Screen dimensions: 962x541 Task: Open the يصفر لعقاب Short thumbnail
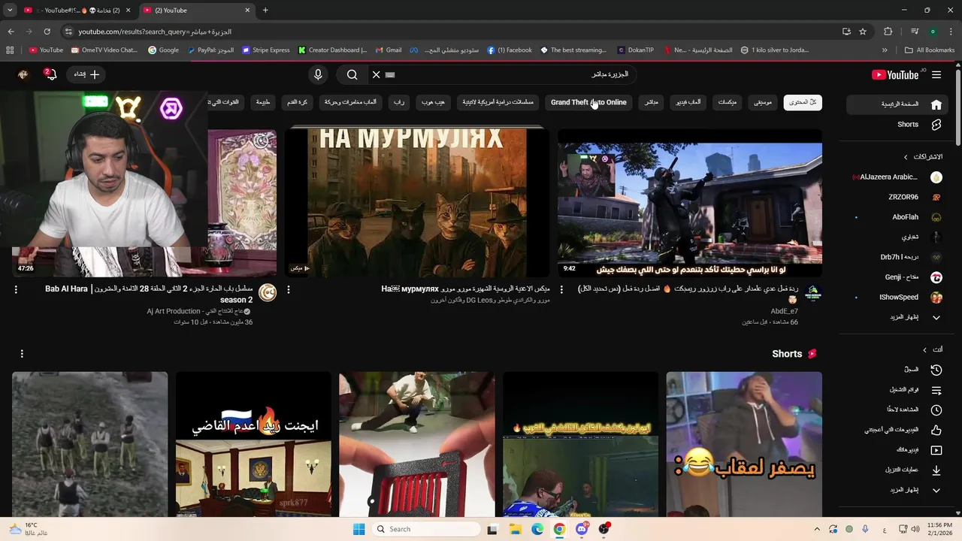pos(744,444)
